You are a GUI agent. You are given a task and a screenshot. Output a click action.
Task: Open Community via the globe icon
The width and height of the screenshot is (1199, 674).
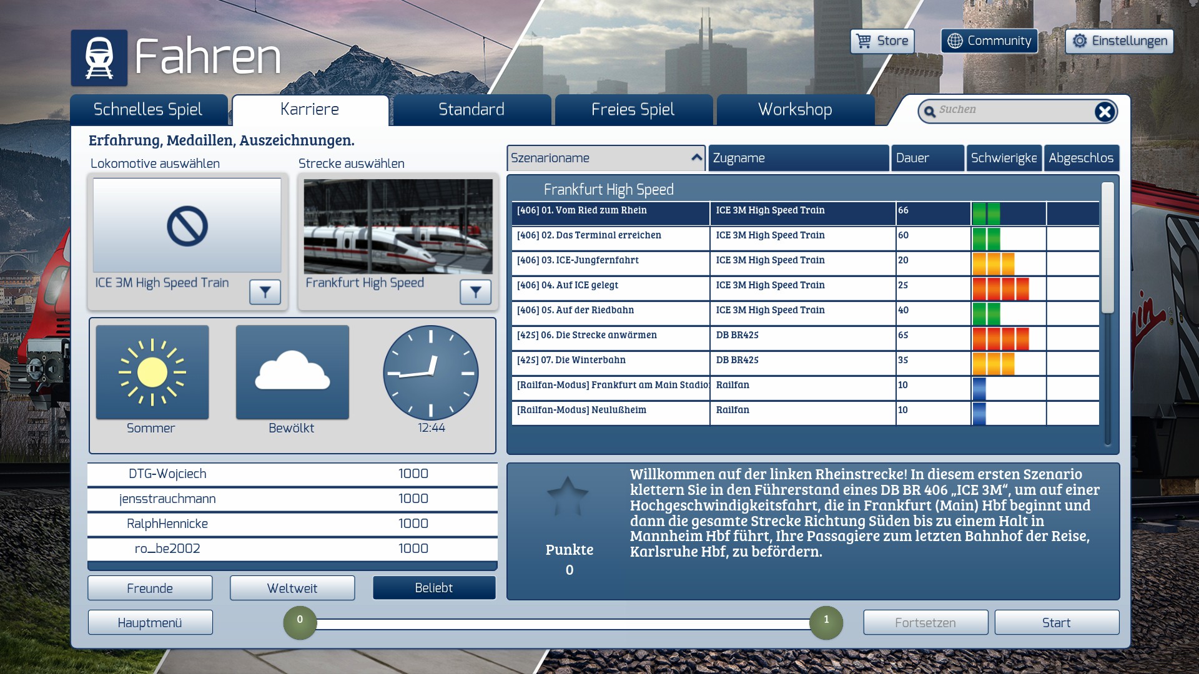click(x=955, y=41)
